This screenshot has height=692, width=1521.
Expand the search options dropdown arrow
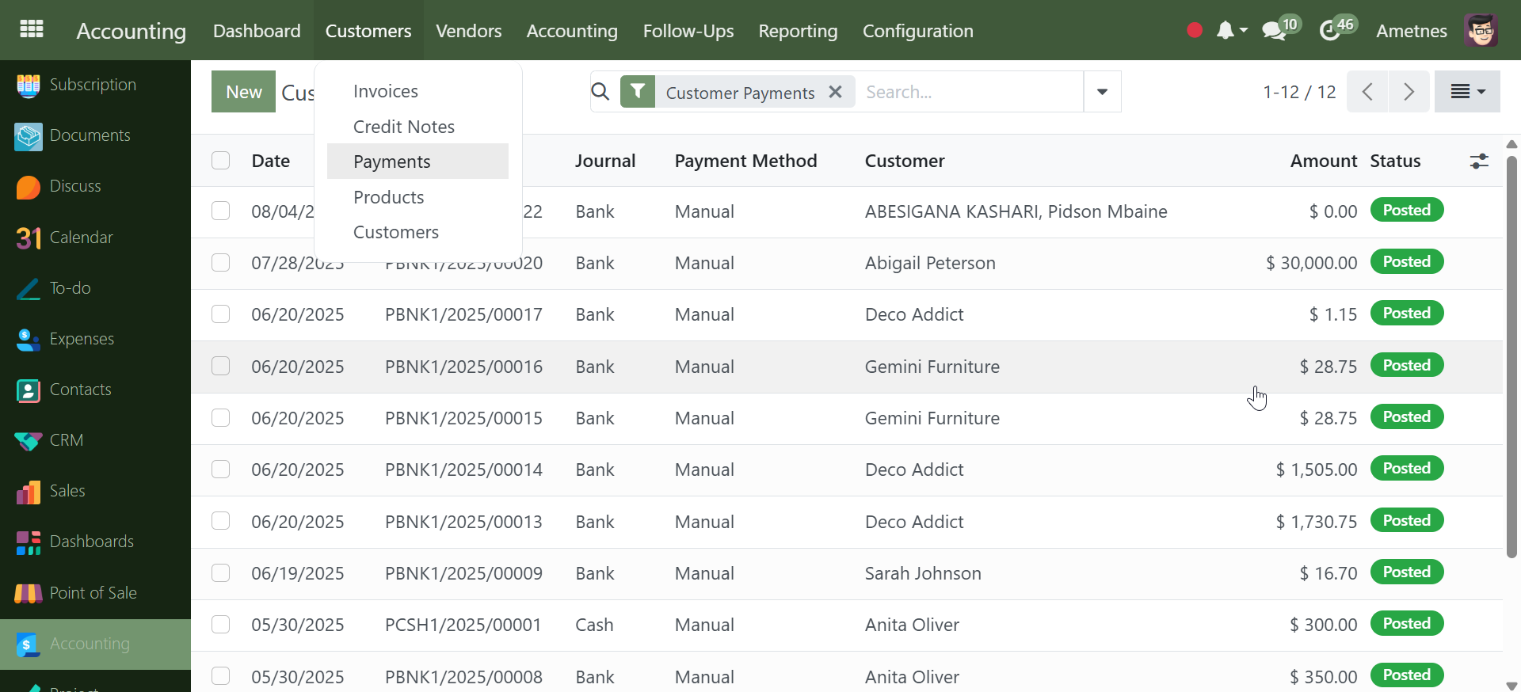pos(1102,92)
